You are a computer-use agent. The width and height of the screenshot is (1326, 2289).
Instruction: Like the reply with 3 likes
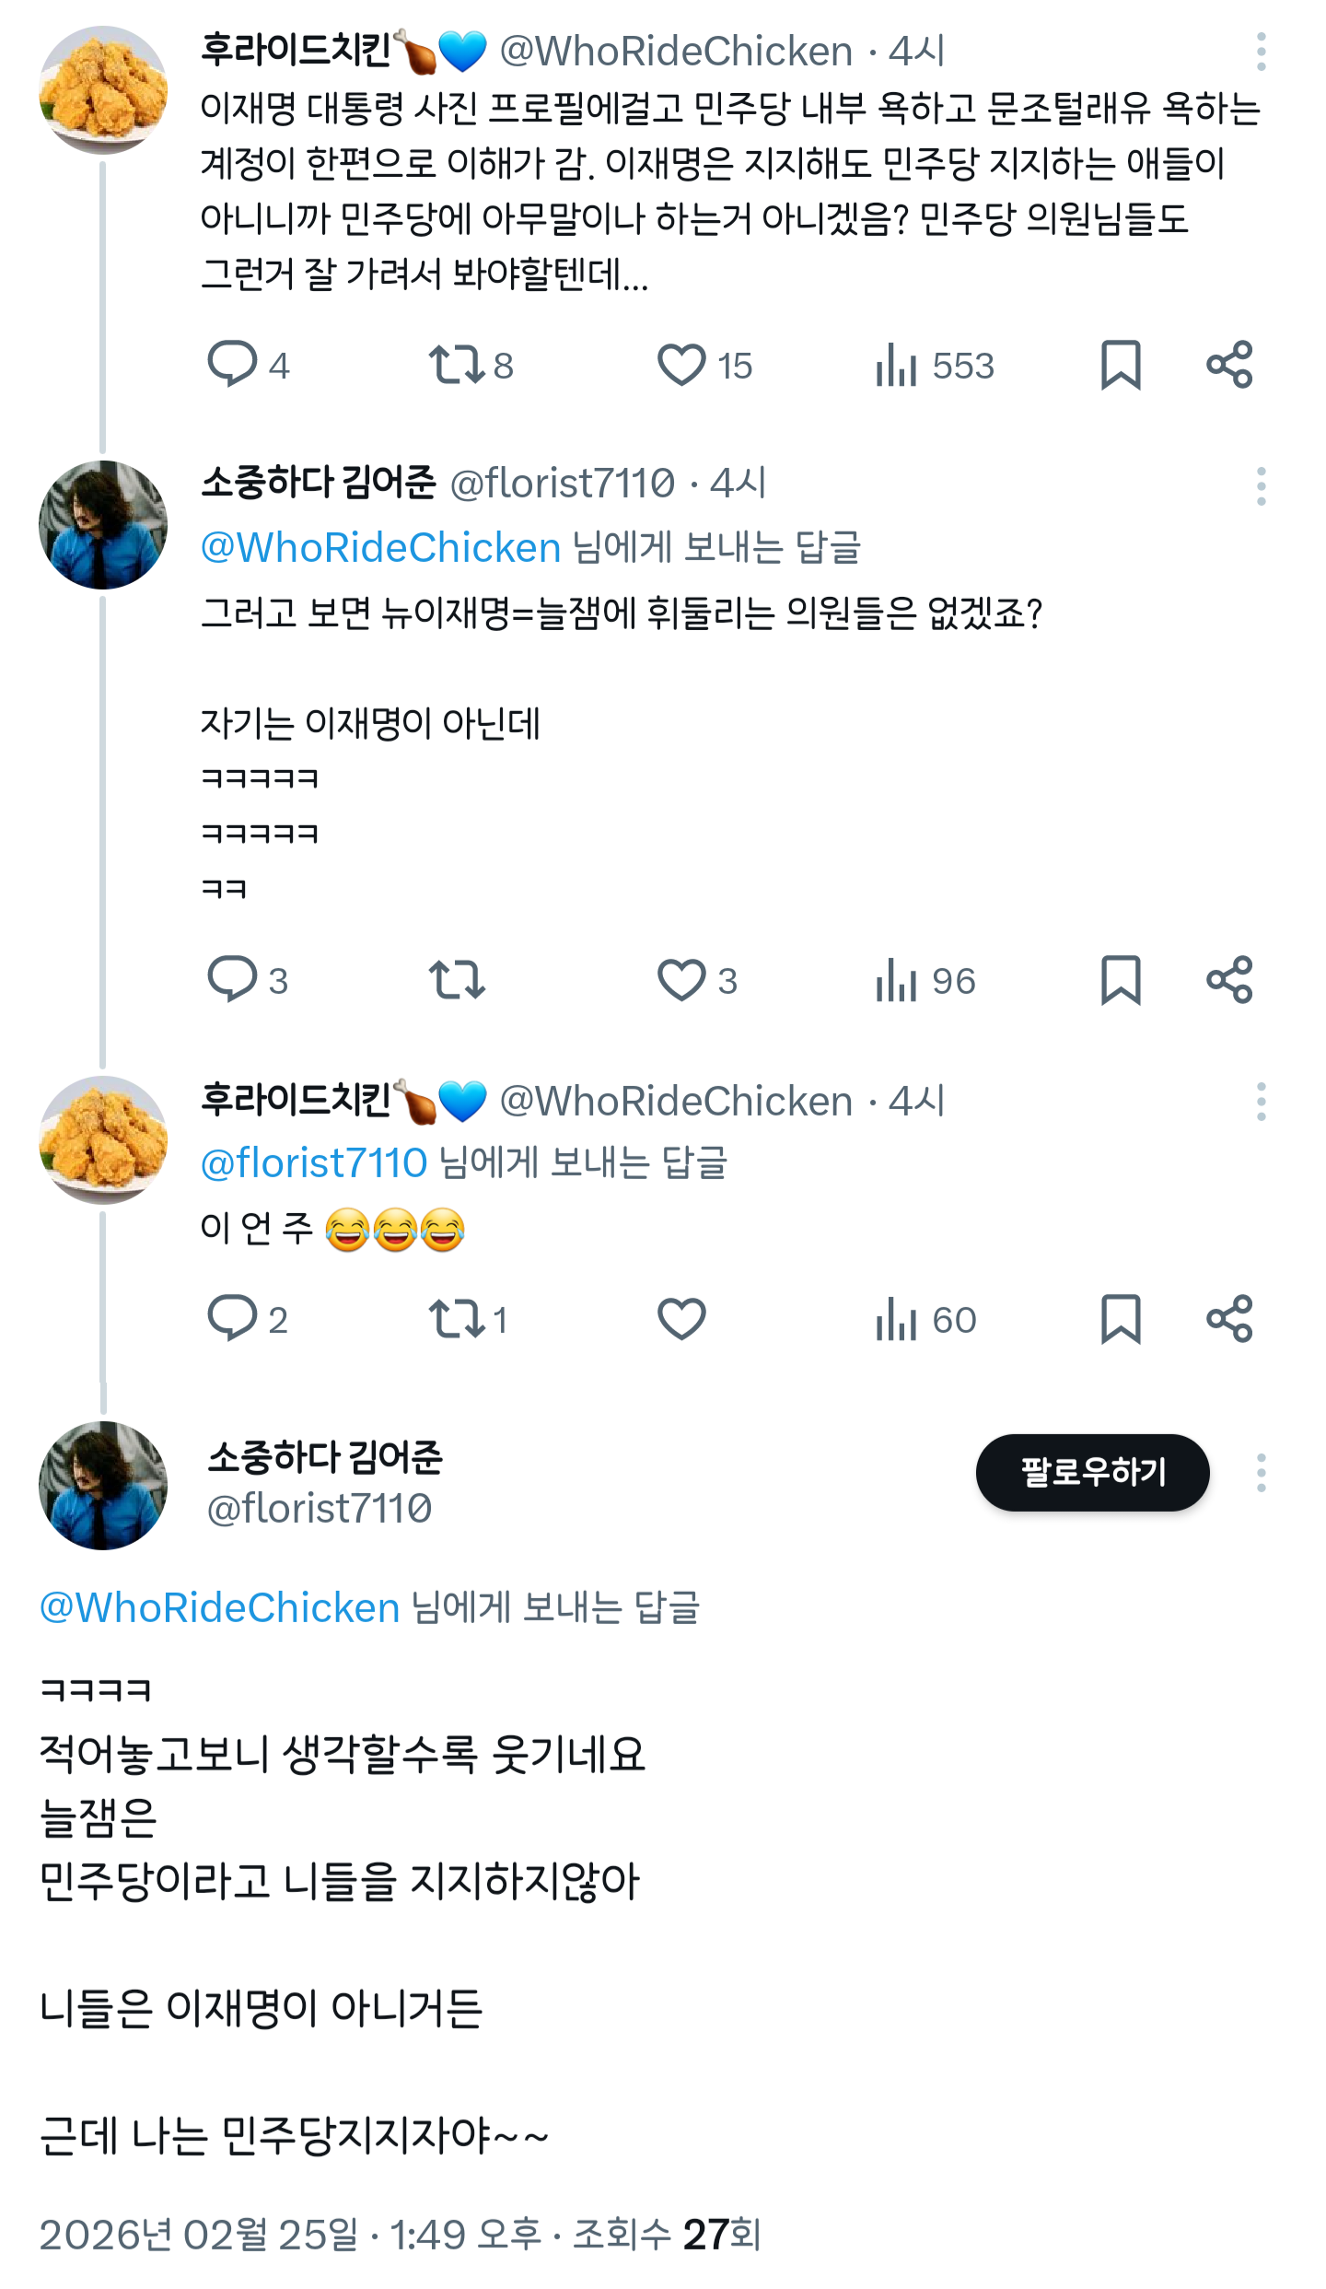click(697, 980)
